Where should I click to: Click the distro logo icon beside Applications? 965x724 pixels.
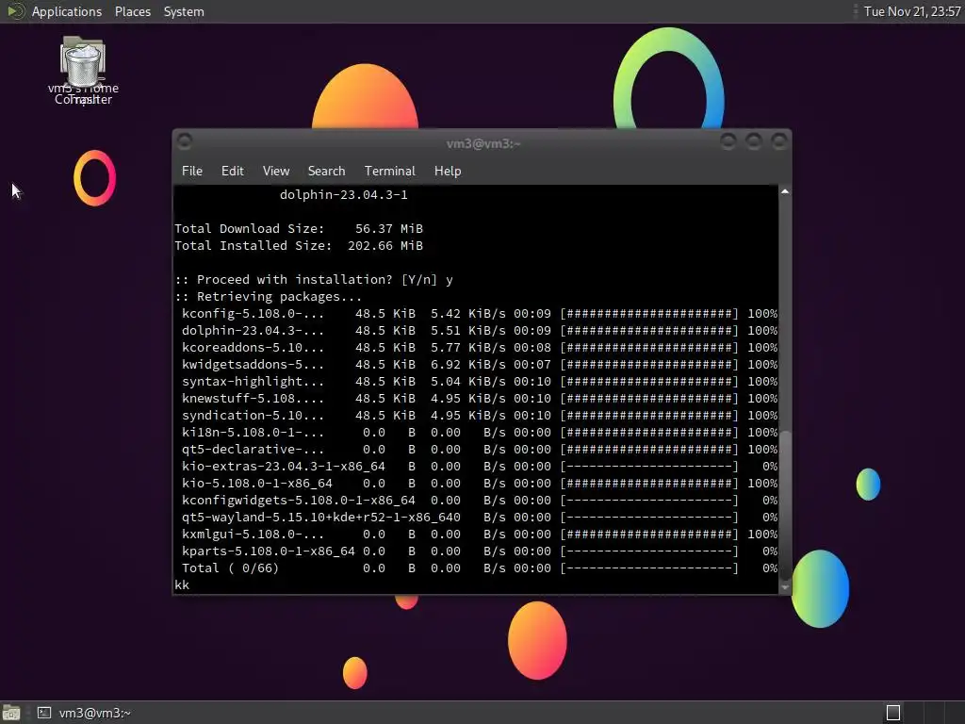(15, 11)
